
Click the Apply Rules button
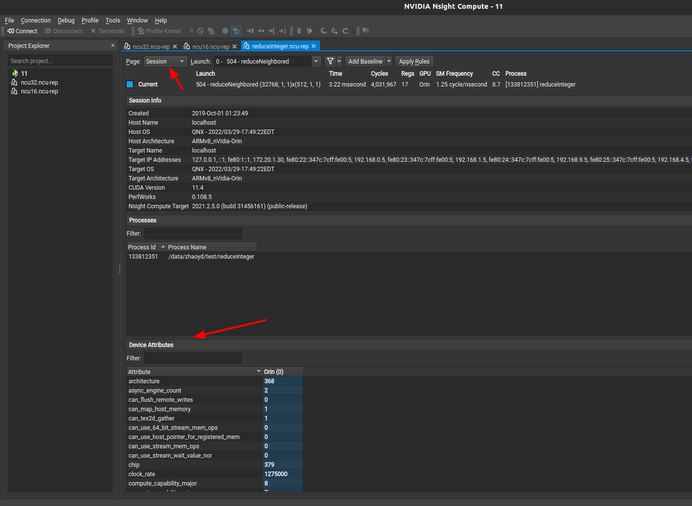pos(414,61)
